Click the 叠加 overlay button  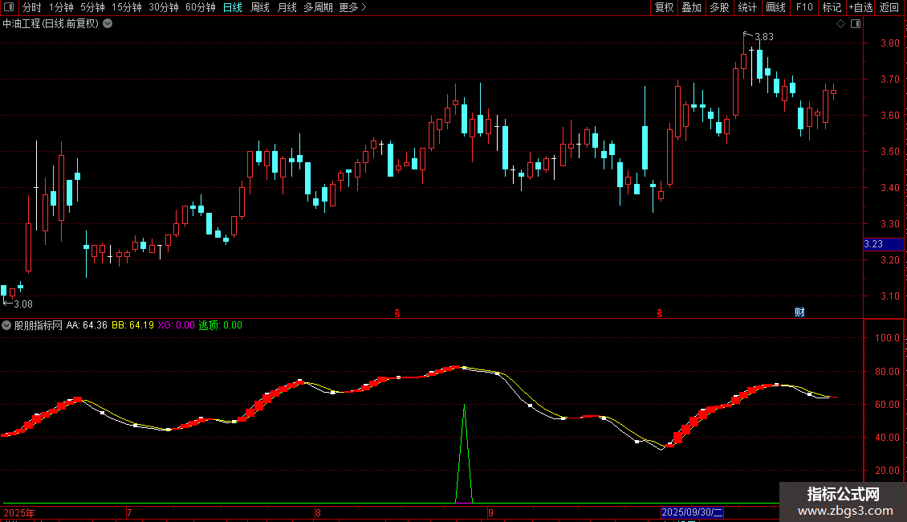691,7
